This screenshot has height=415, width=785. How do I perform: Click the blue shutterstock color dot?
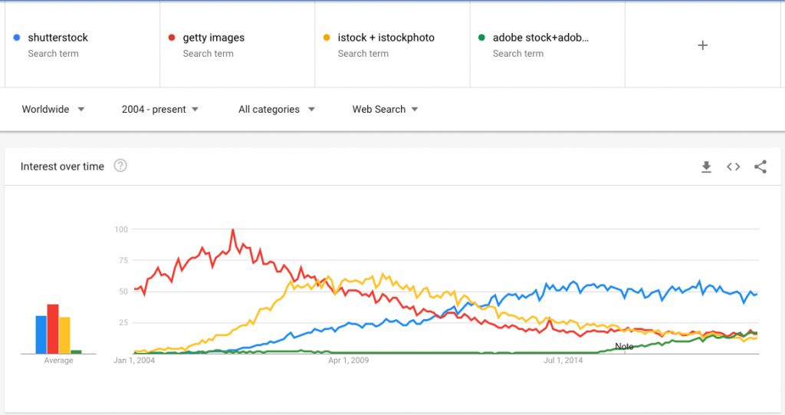(x=17, y=38)
